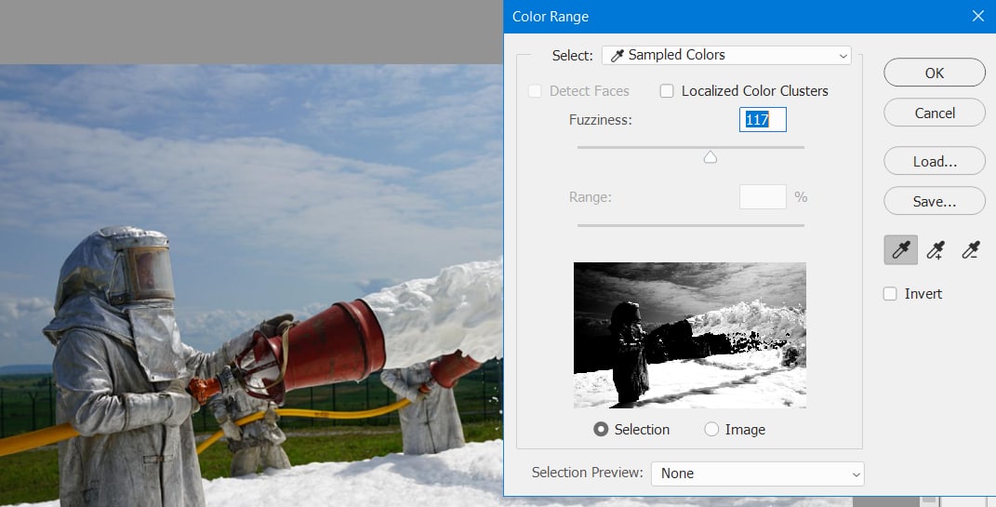996x507 pixels.
Task: Enable Localized Color Clusters checkbox
Action: 667,91
